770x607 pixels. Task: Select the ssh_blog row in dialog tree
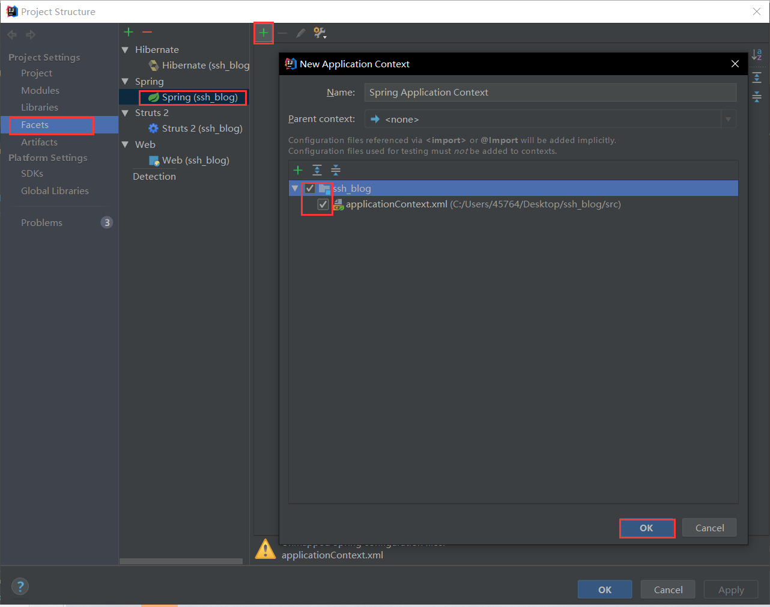pos(514,189)
